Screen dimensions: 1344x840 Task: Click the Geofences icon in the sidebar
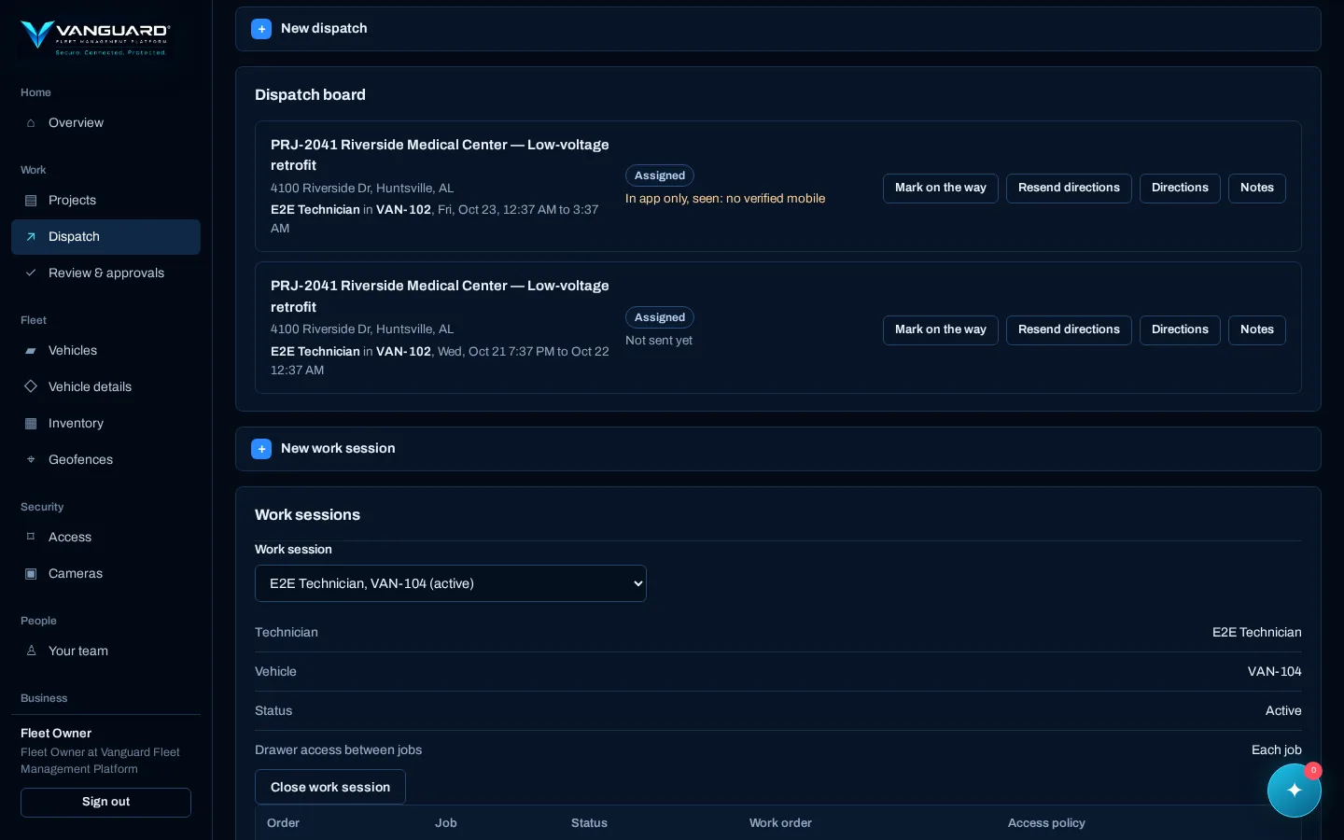tap(31, 460)
